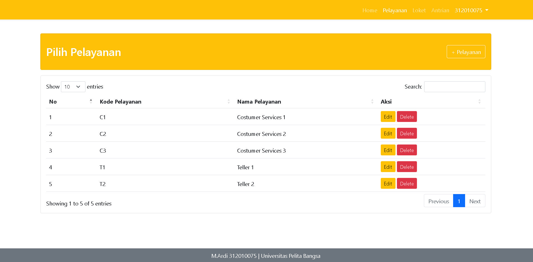Edit Costumer Services 3

pyautogui.click(x=388, y=150)
